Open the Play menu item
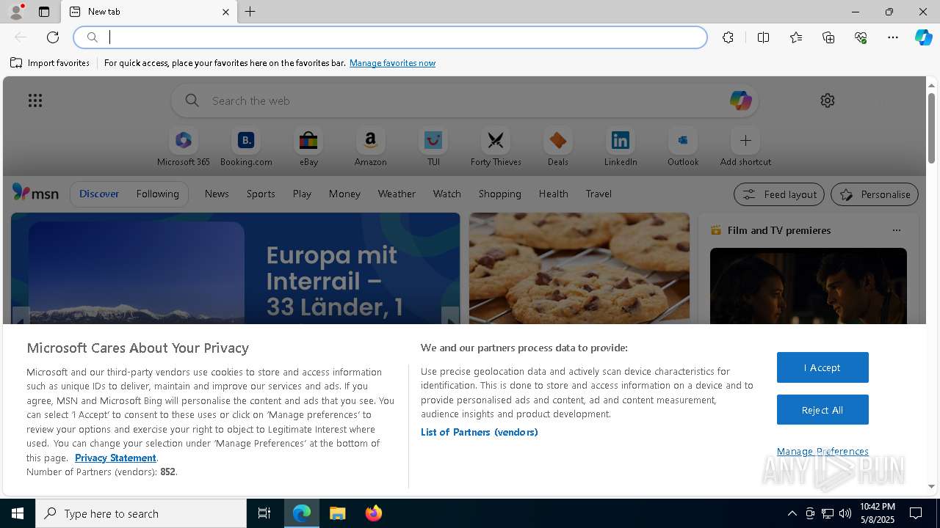 click(302, 194)
